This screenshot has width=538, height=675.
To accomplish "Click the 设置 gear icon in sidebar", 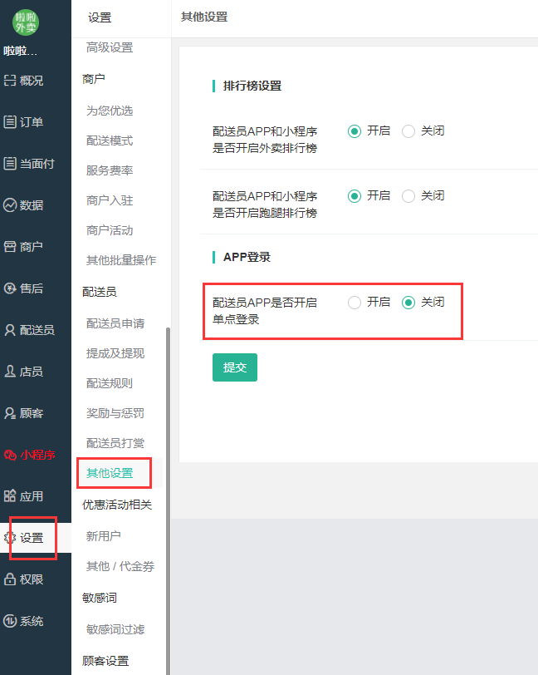I will click(10, 538).
